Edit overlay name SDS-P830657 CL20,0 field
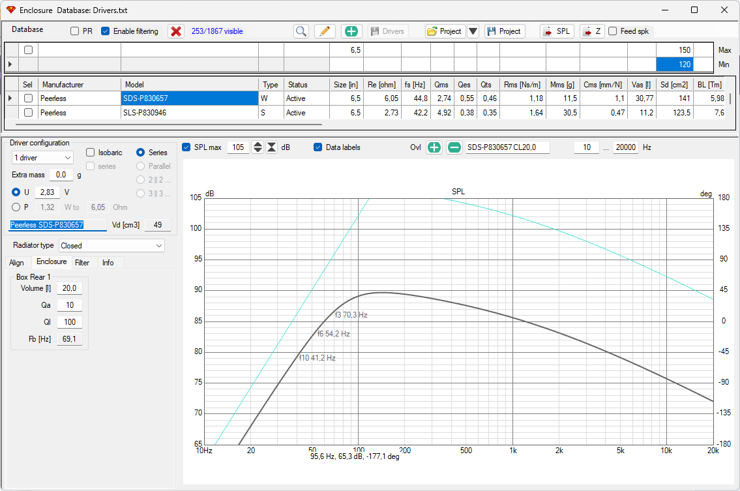This screenshot has height=491, width=740. [x=508, y=147]
